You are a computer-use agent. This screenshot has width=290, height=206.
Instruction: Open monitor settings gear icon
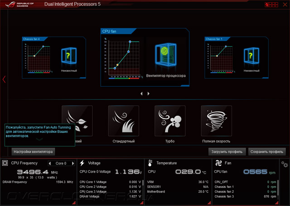(285, 164)
